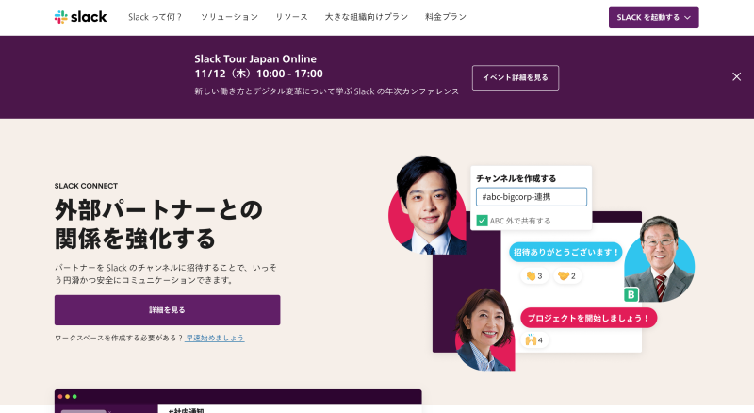
Task: Click the clapping hands emoji reaction
Action: coord(534,276)
